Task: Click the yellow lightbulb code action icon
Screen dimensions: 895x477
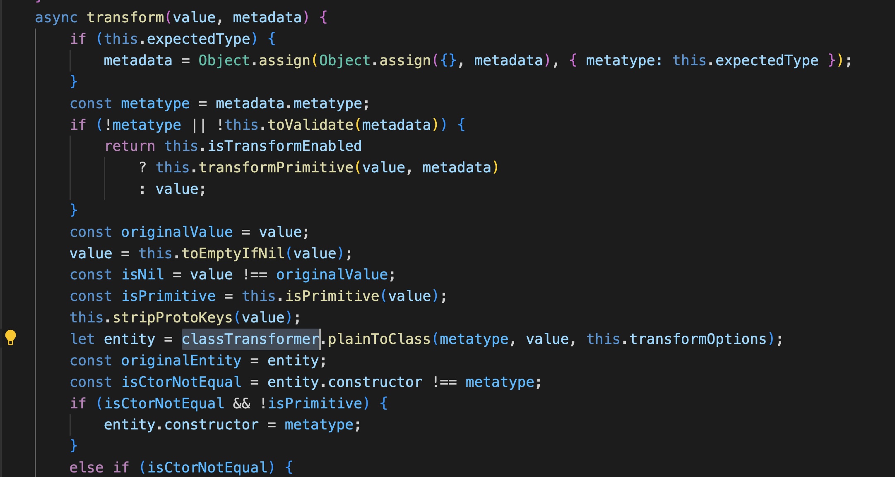Action: coord(10,338)
